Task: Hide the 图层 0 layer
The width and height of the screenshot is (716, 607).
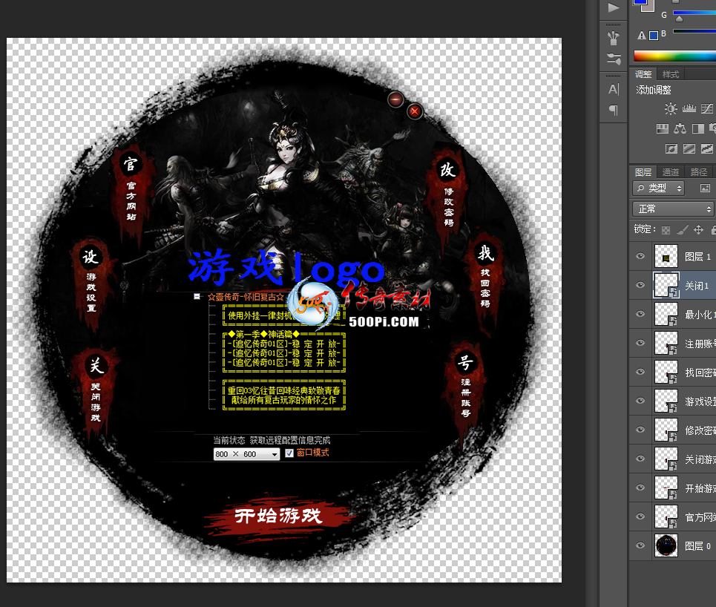Action: click(x=640, y=545)
